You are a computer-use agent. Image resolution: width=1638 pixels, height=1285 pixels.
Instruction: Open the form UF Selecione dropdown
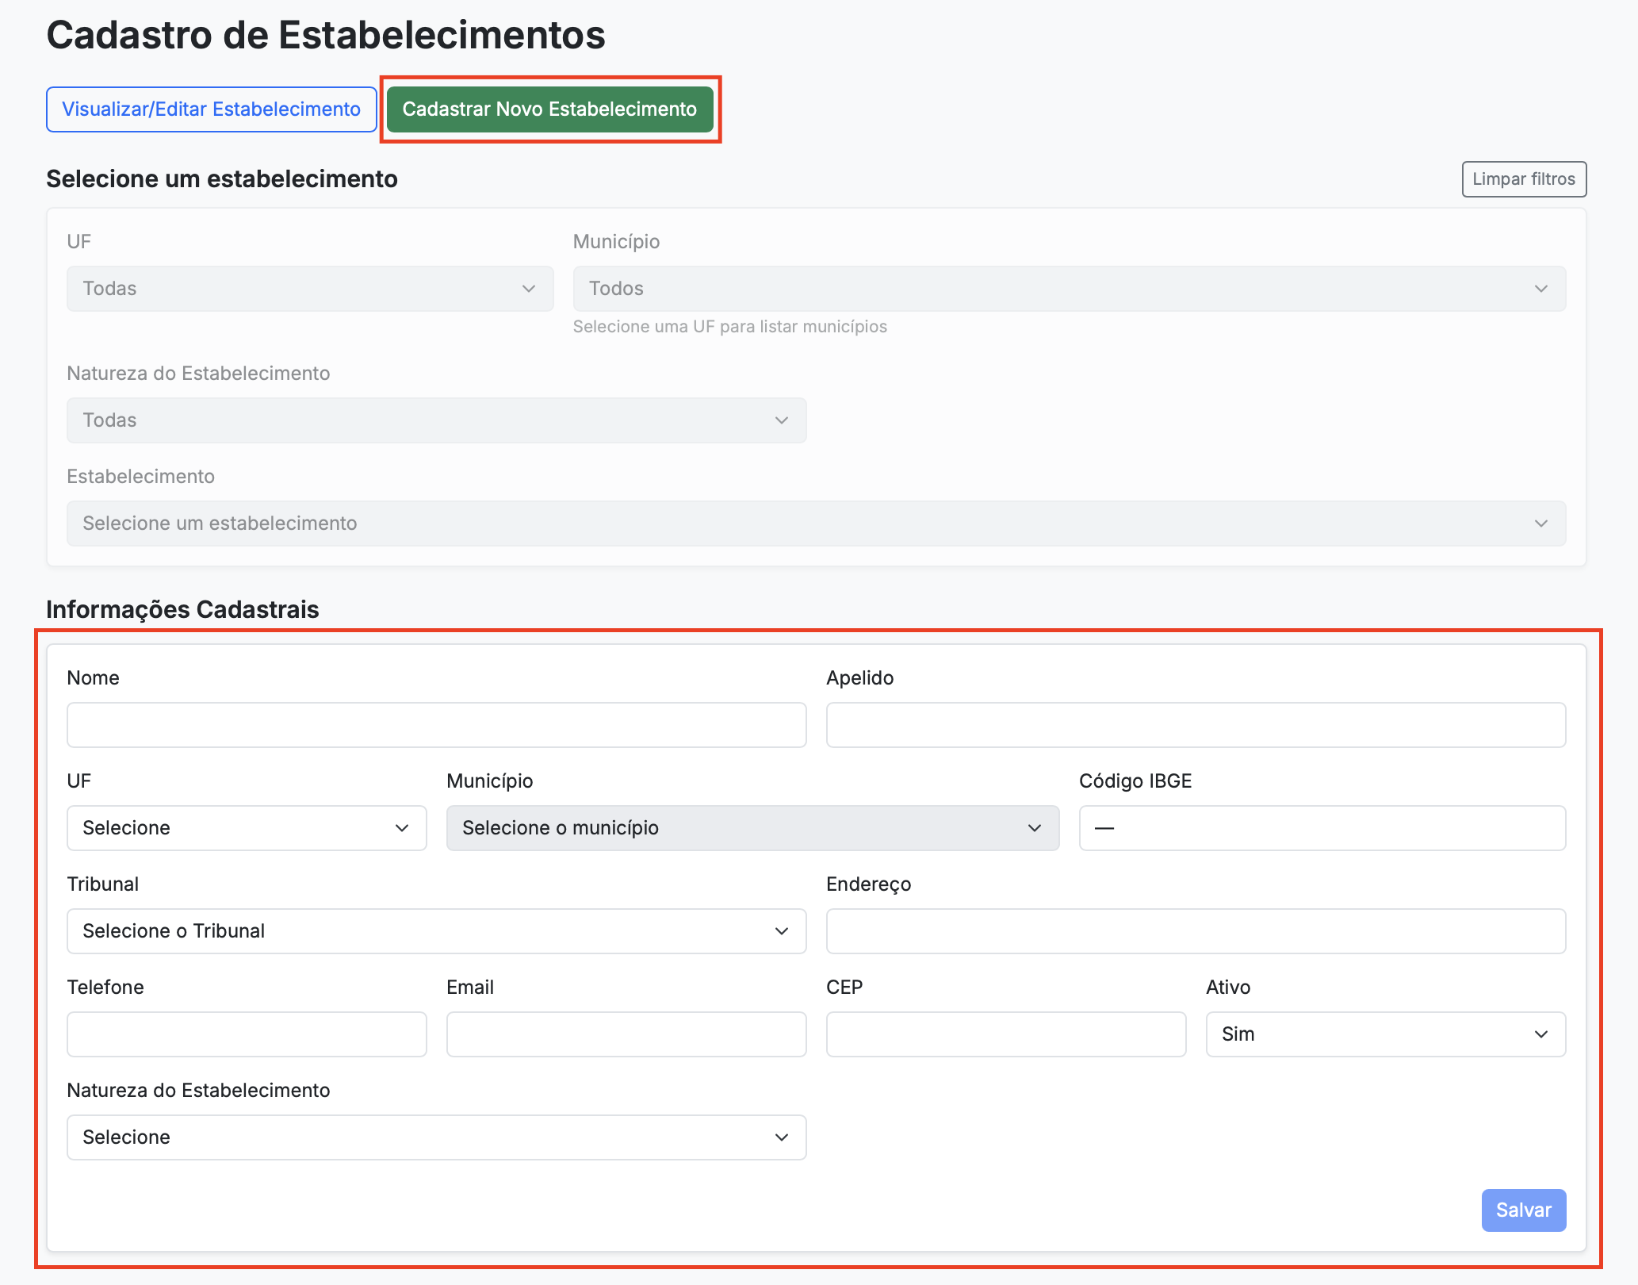pos(247,828)
